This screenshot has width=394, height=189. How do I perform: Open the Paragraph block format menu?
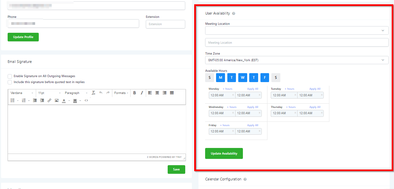click(x=76, y=93)
